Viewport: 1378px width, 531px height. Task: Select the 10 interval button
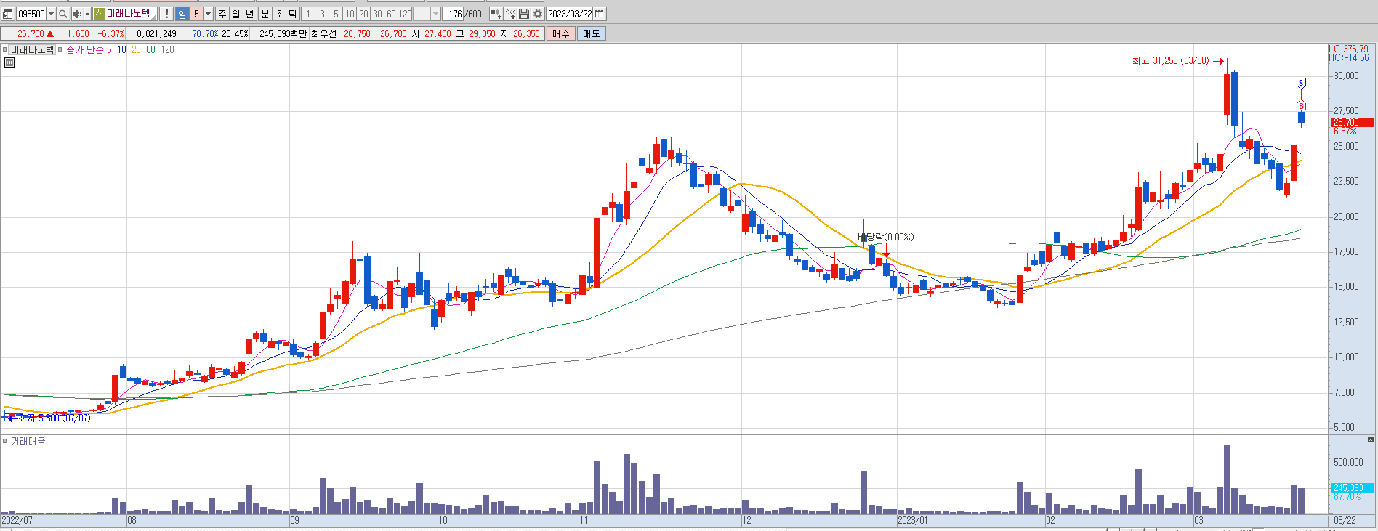350,14
